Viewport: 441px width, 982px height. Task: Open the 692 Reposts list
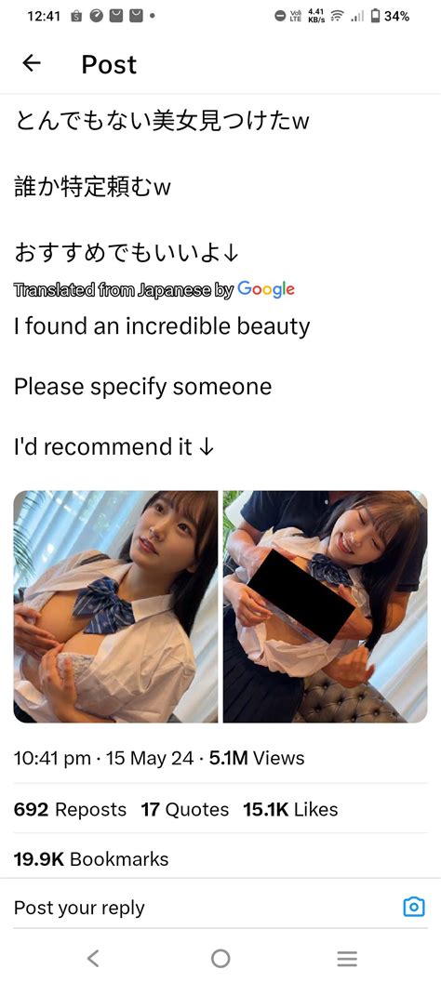click(70, 809)
